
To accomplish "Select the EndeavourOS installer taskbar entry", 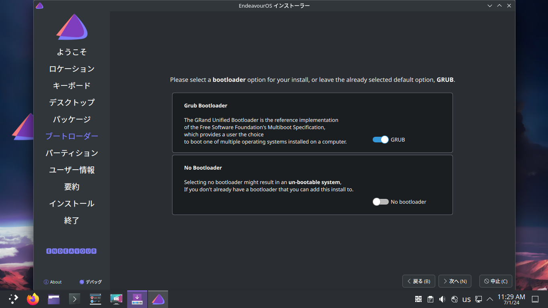I will click(158, 299).
